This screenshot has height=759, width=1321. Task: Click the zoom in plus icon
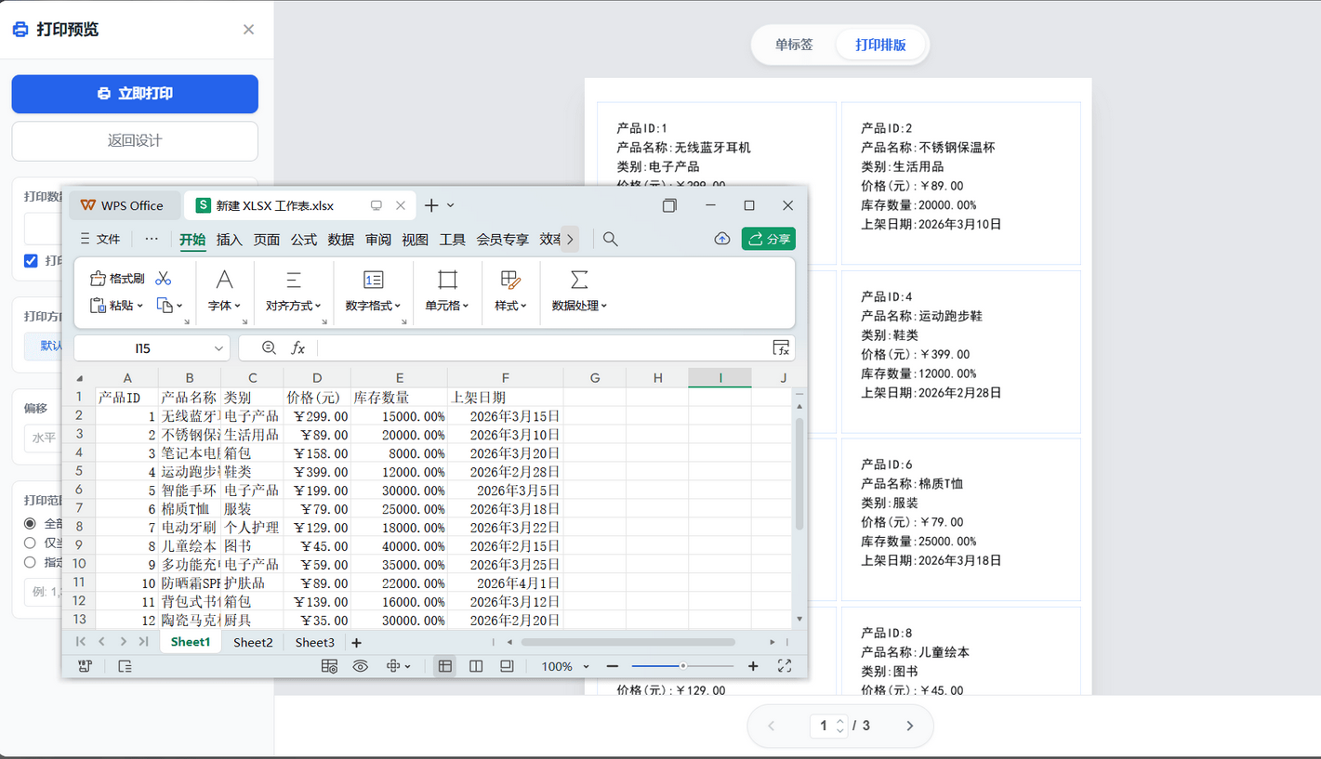(x=753, y=666)
